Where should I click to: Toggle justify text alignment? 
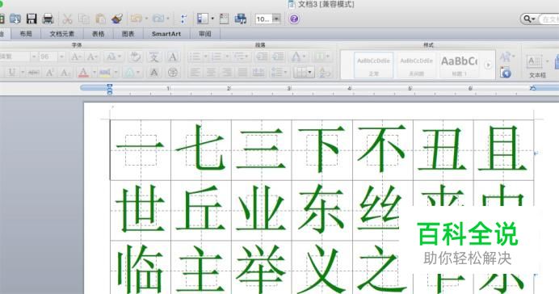(243, 73)
